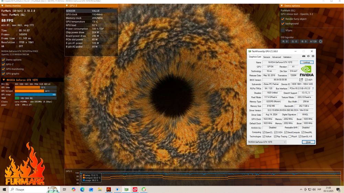Adjust the B: 0 color value
Screen dimensions: 344x193
304,42
